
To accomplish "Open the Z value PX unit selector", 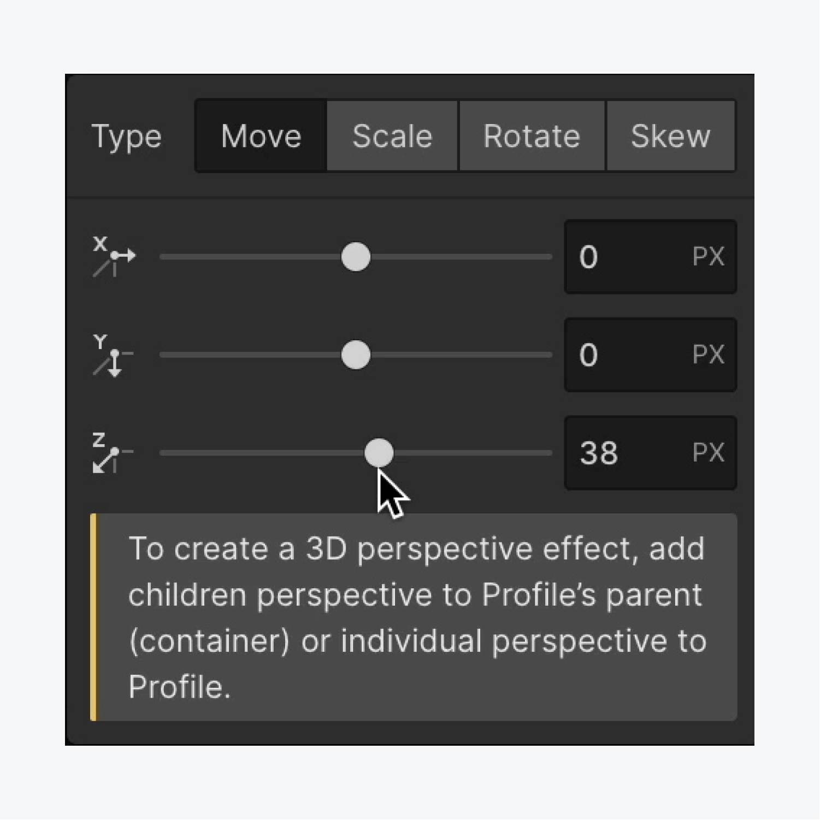I will pos(708,453).
